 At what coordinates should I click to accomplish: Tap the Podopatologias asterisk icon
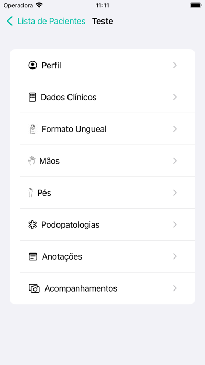click(x=32, y=224)
